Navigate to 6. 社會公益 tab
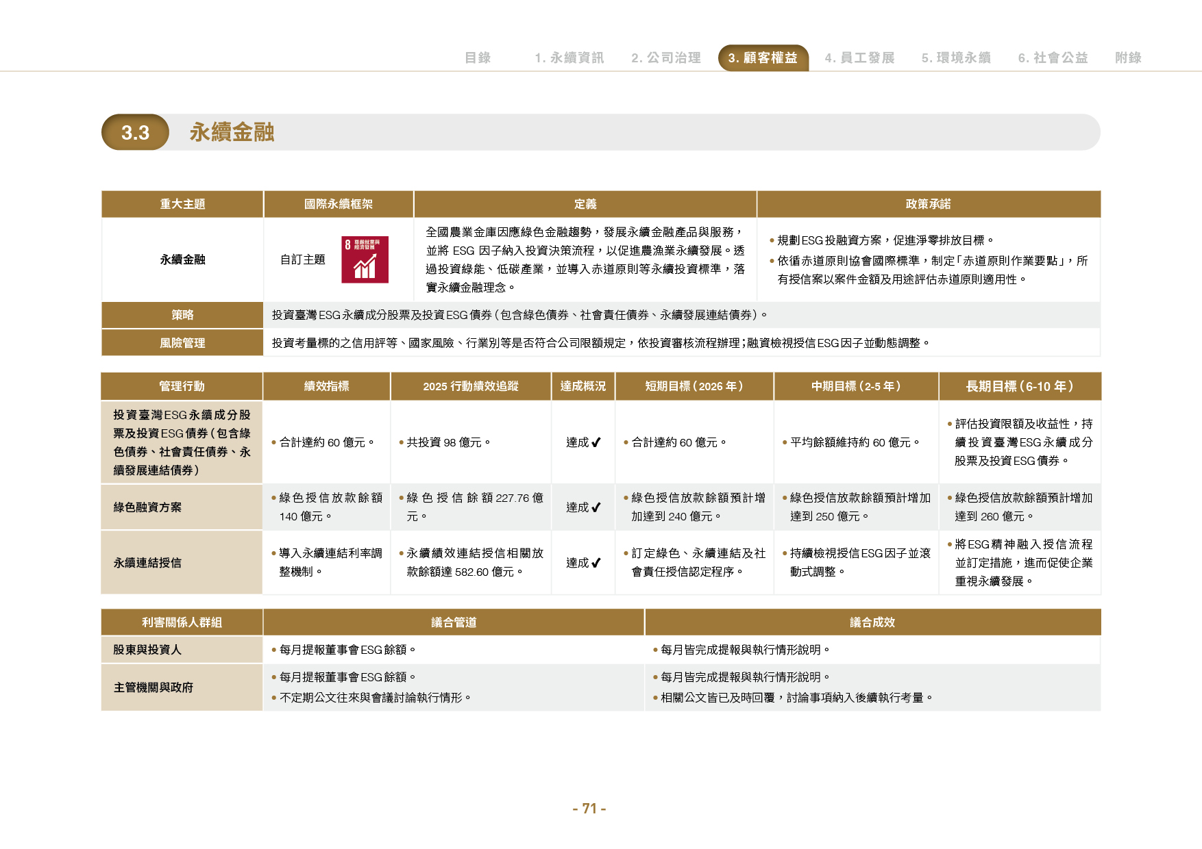Screen dimensions: 1202x849 pos(1053,58)
